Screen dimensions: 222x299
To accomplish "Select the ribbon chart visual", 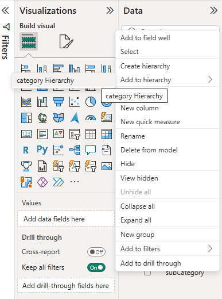I will click(26, 102).
